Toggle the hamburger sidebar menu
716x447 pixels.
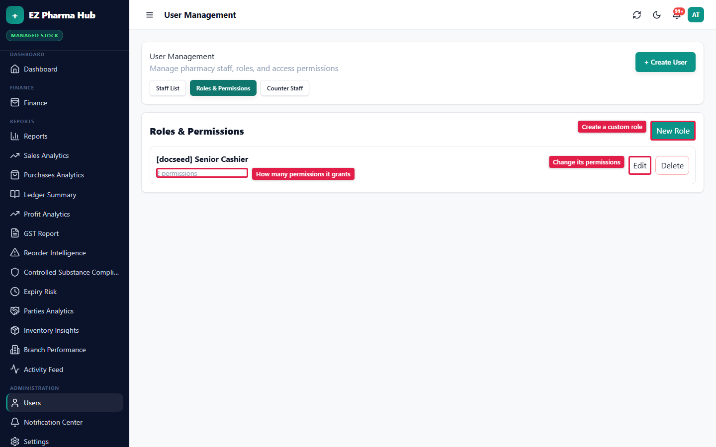coord(150,15)
